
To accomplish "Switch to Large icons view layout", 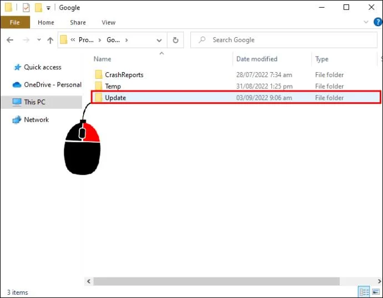I will (376, 292).
